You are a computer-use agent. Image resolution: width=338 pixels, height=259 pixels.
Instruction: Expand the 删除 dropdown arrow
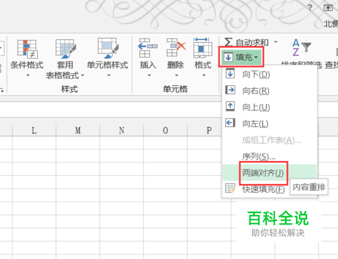click(x=176, y=75)
